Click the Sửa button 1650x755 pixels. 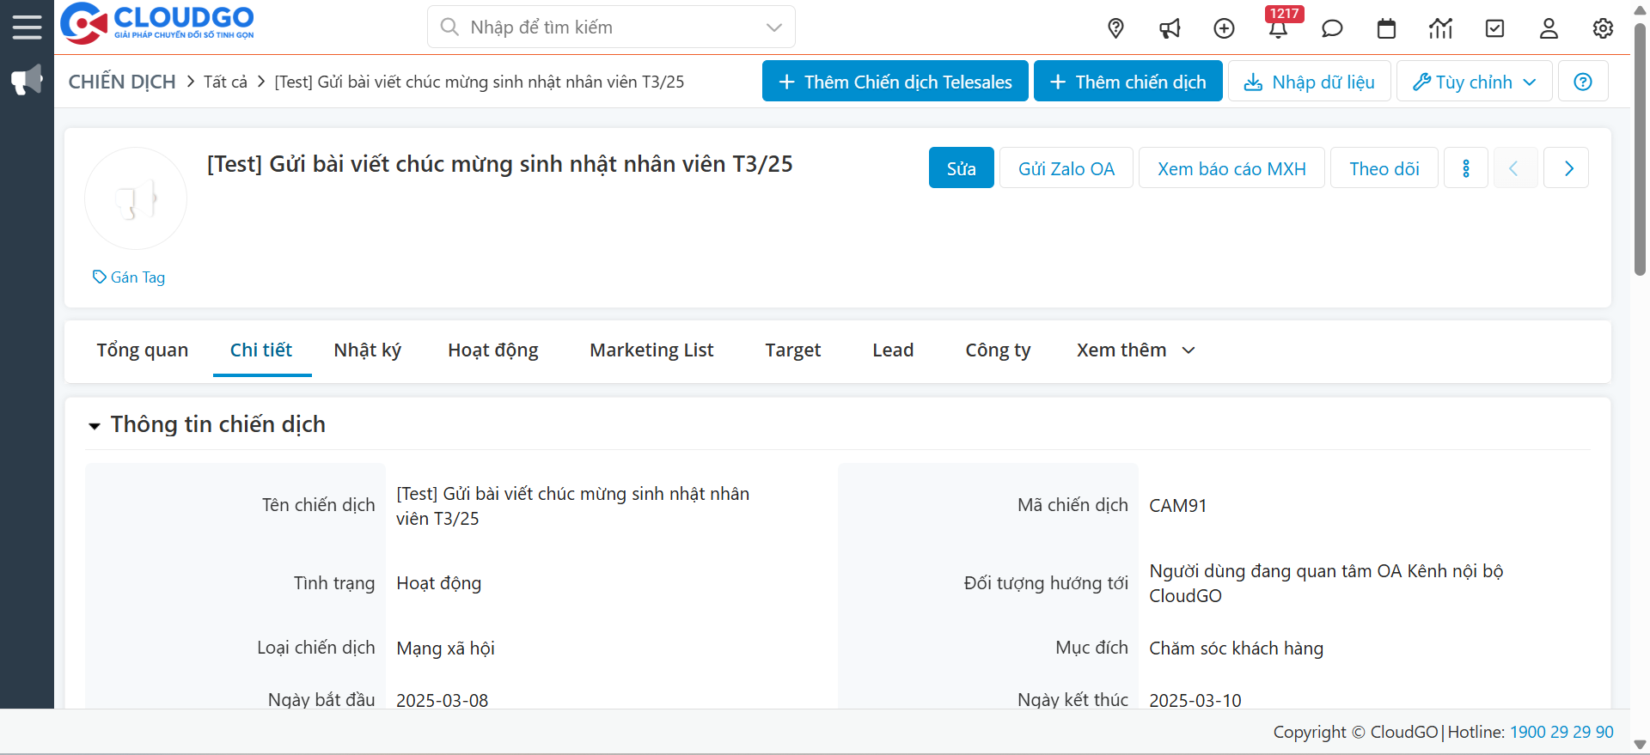tap(961, 168)
